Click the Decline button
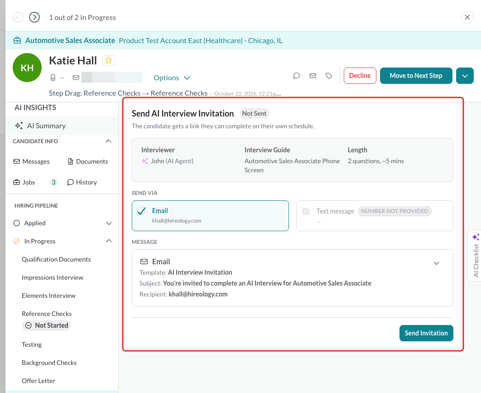Viewport: 481px width, 393px height. (360, 76)
